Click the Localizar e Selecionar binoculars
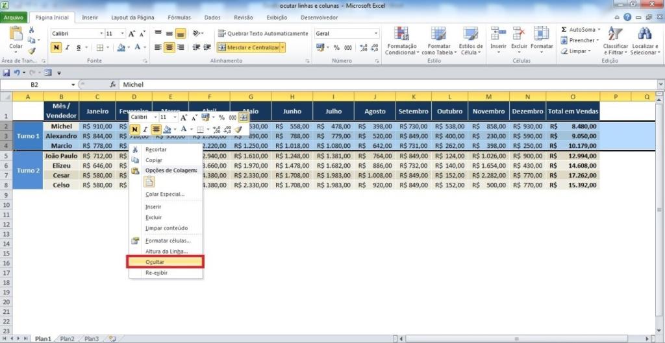The height and width of the screenshot is (343, 665). [x=644, y=34]
